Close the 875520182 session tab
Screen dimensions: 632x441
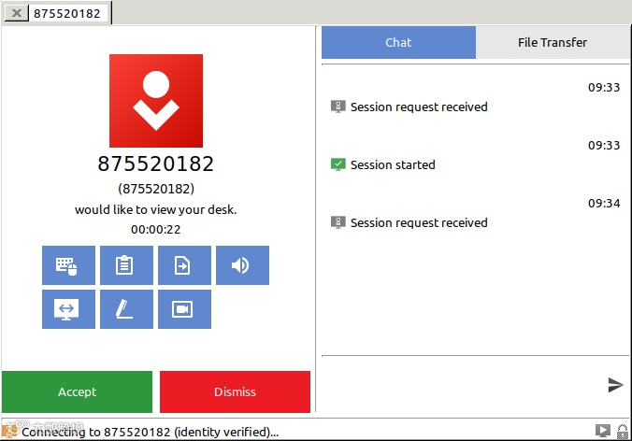(x=17, y=13)
